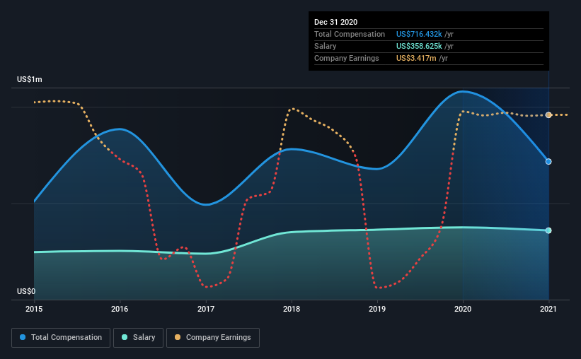The image size is (581, 359).
Task: Select the 2016 x-axis label
Action: click(x=120, y=309)
